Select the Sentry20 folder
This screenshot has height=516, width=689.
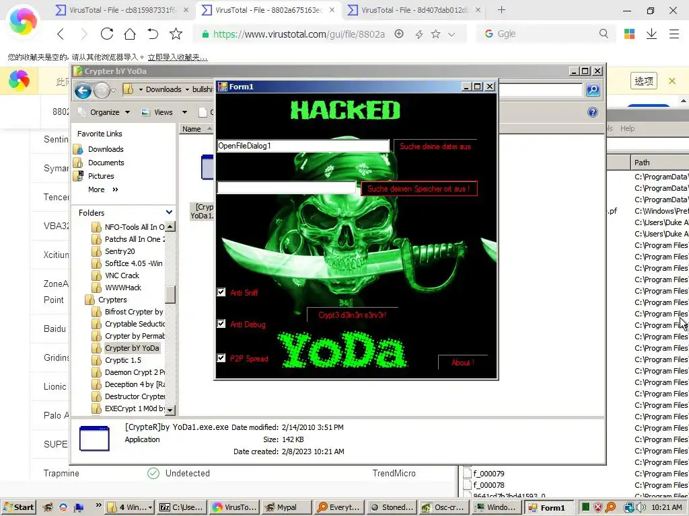pos(120,251)
